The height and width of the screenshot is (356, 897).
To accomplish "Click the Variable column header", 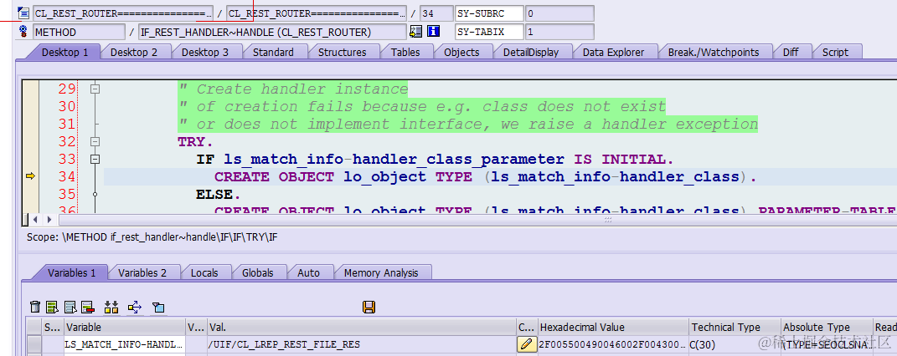I will click(125, 327).
